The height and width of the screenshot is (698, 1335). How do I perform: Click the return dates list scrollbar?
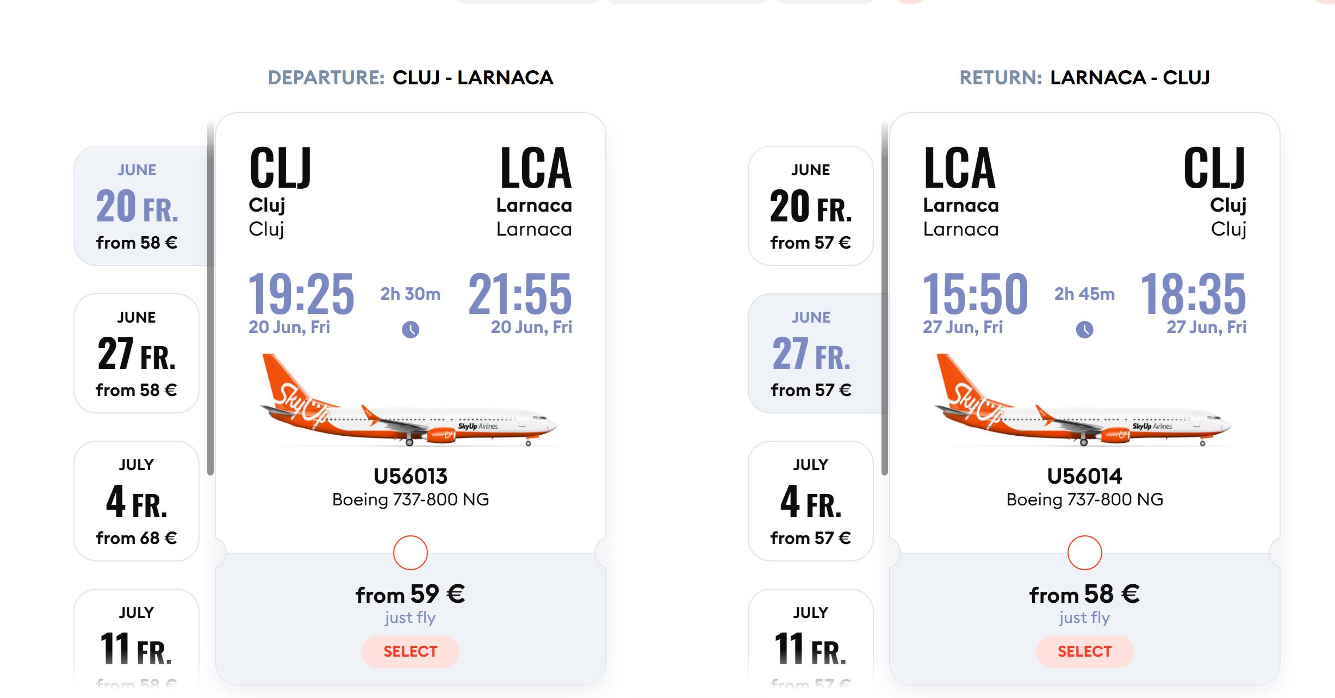885,298
